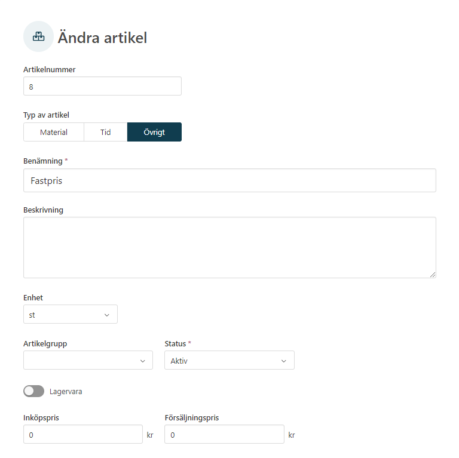459x458 pixels.
Task: Click the Artikelnummer input field
Action: (102, 86)
